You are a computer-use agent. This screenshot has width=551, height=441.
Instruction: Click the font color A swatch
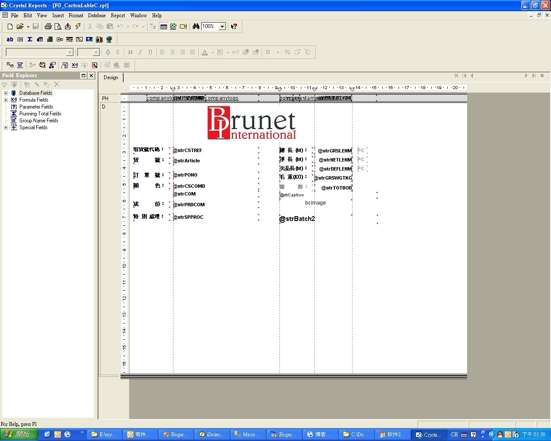click(x=205, y=52)
